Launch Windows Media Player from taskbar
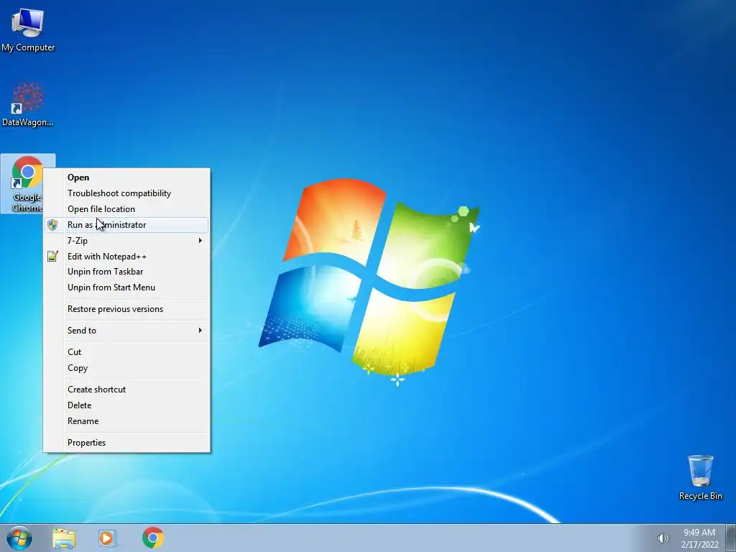The width and height of the screenshot is (736, 552). (x=108, y=538)
